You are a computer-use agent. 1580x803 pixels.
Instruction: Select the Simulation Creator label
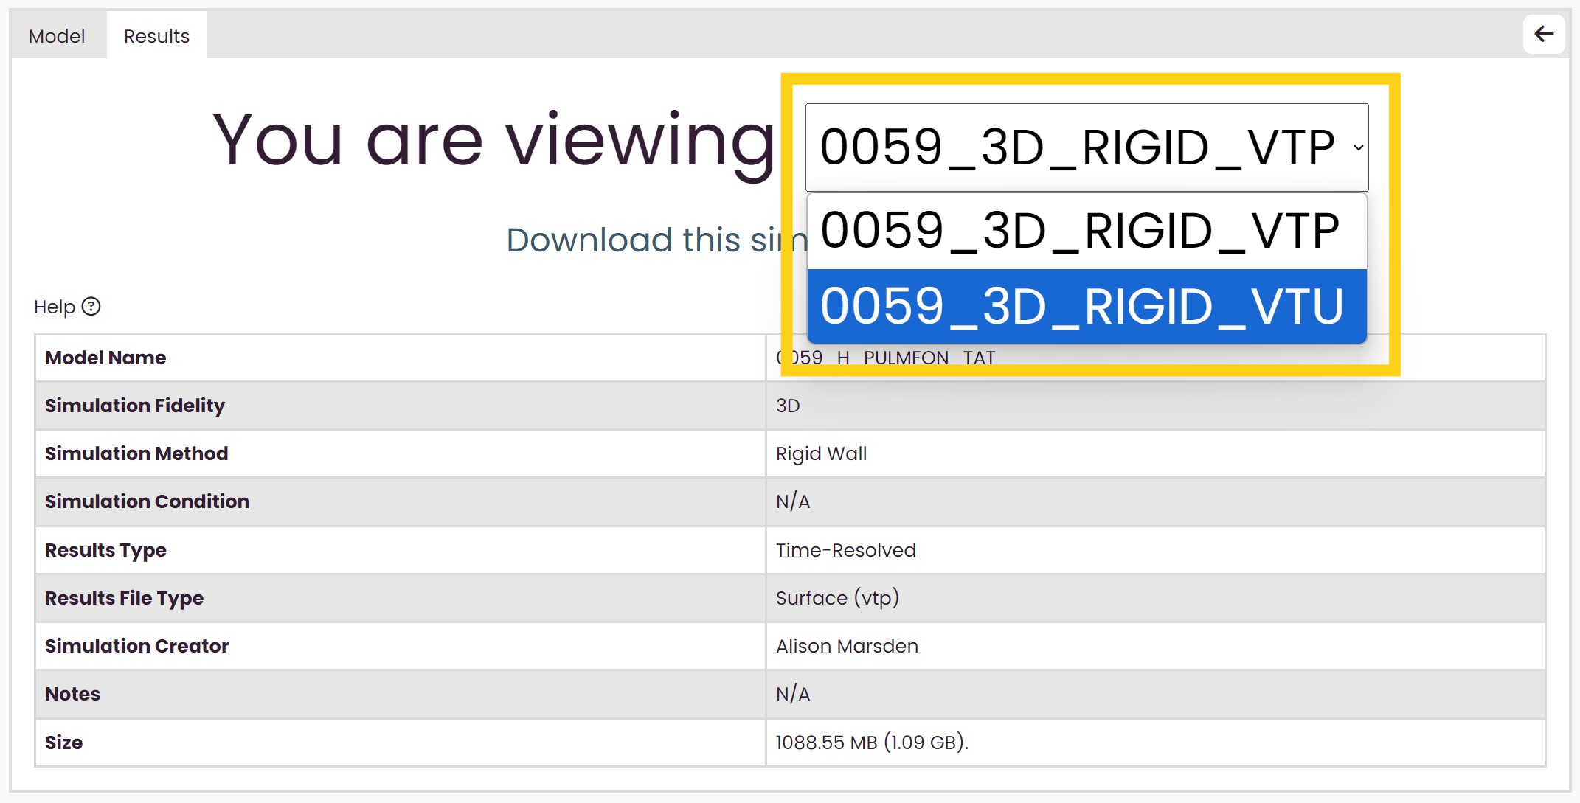pyautogui.click(x=136, y=646)
